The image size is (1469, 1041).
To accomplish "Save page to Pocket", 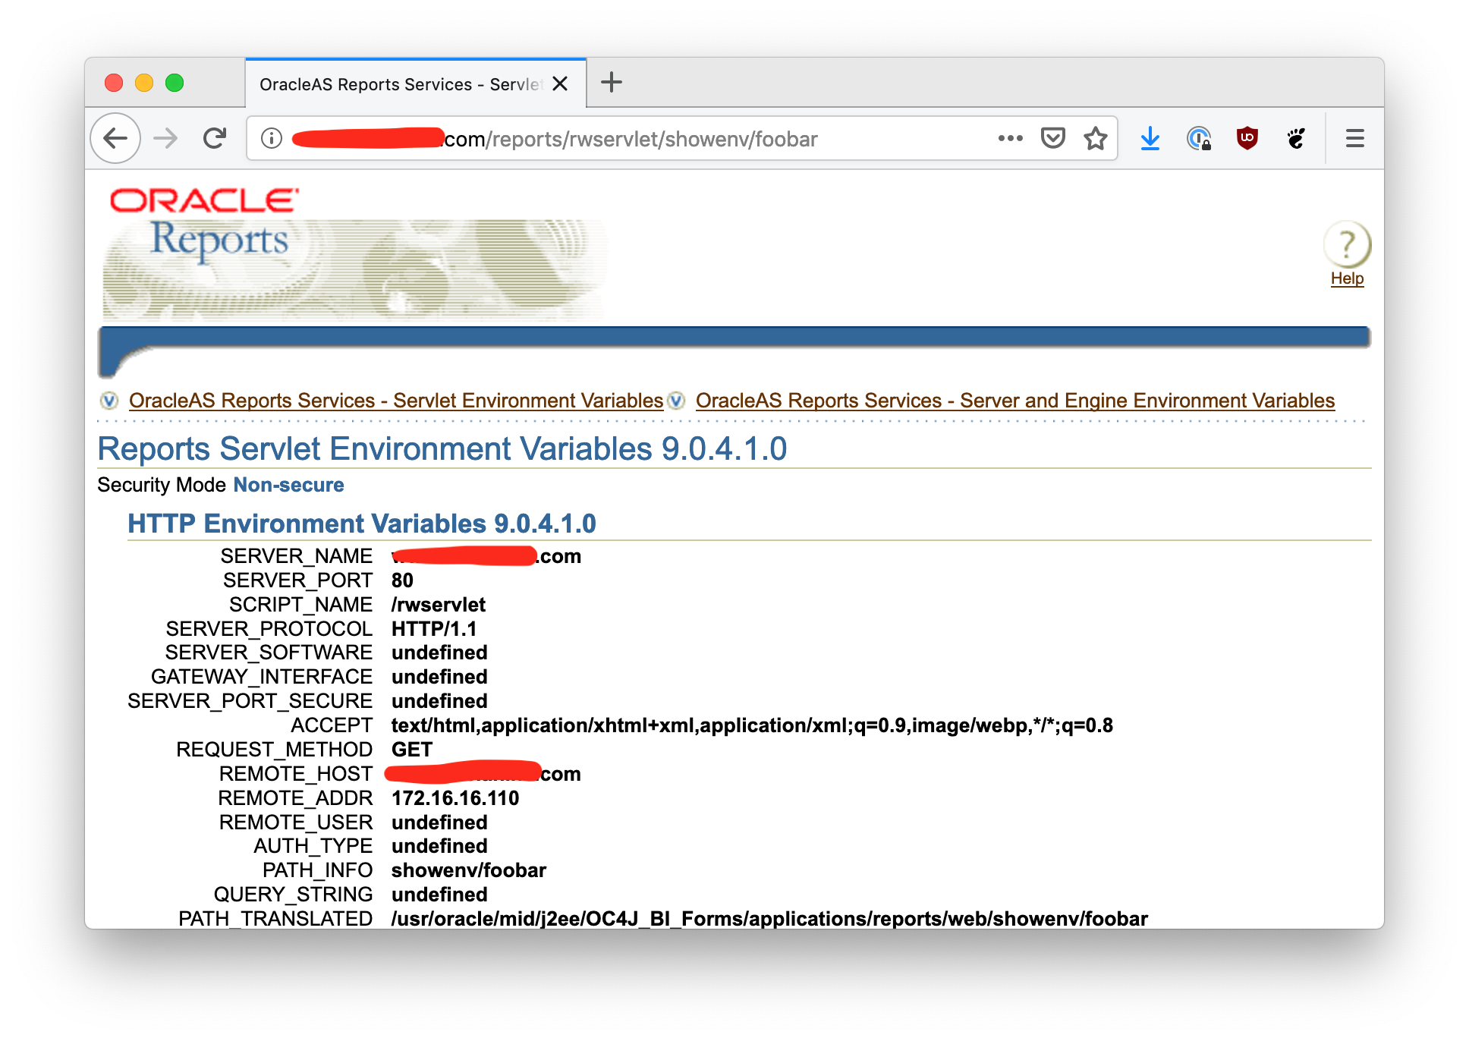I will (1052, 138).
